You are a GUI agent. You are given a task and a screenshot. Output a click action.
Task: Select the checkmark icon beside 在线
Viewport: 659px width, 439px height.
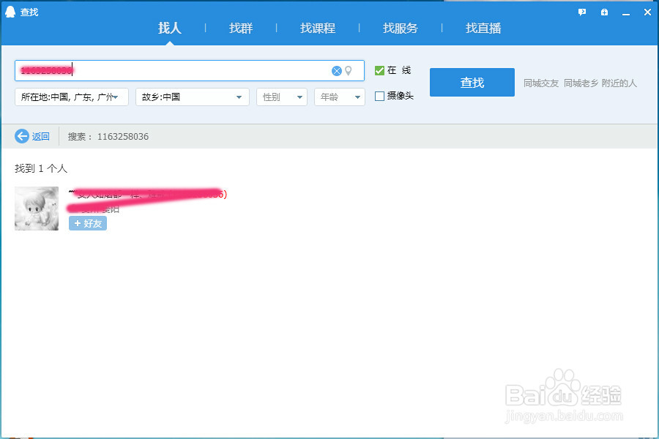[379, 70]
